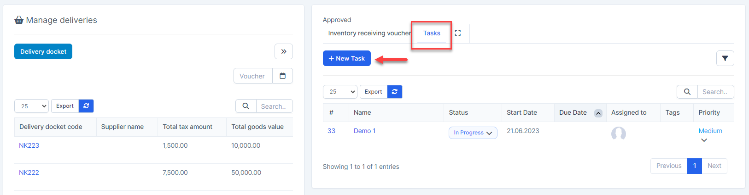Open deliveries page-size dropdown showing 25

pos(31,106)
